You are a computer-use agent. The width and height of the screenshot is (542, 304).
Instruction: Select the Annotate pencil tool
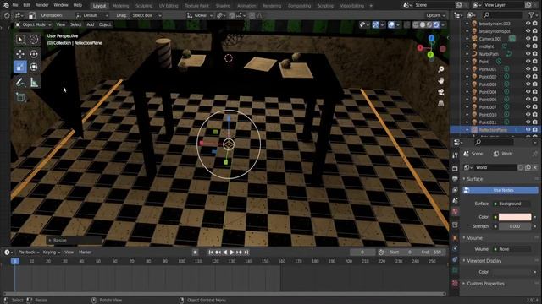20,82
